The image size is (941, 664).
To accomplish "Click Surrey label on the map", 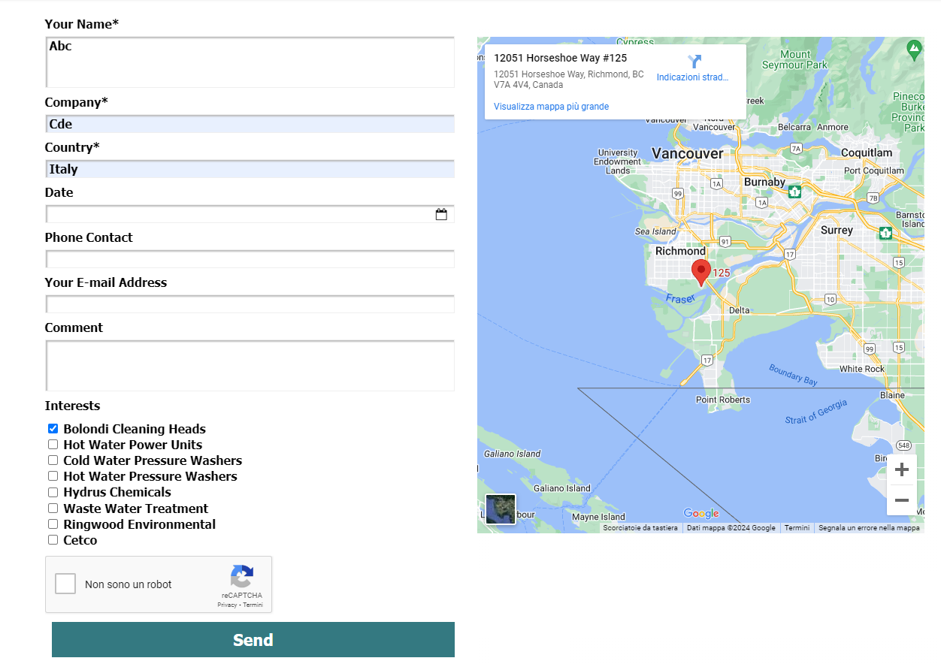I will [837, 230].
